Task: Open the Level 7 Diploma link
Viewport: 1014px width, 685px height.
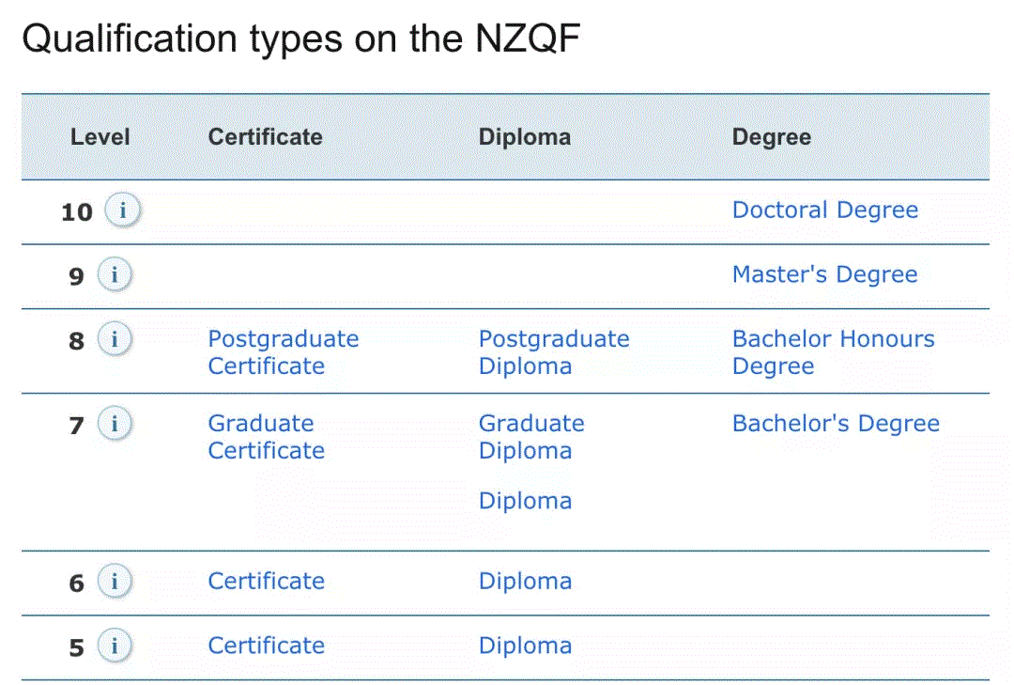Action: 525,501
